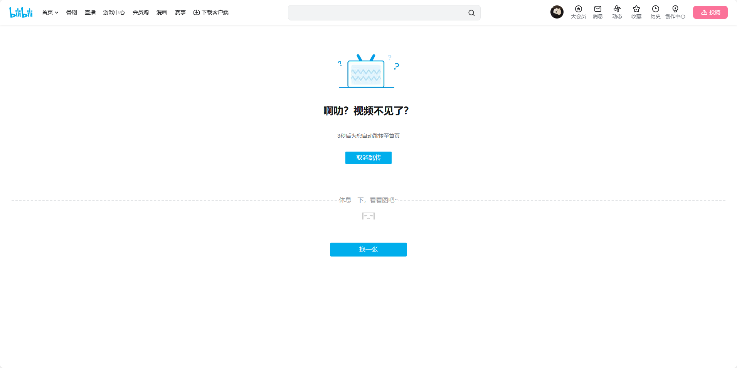Go to the 赛事 navigation link

pyautogui.click(x=180, y=12)
